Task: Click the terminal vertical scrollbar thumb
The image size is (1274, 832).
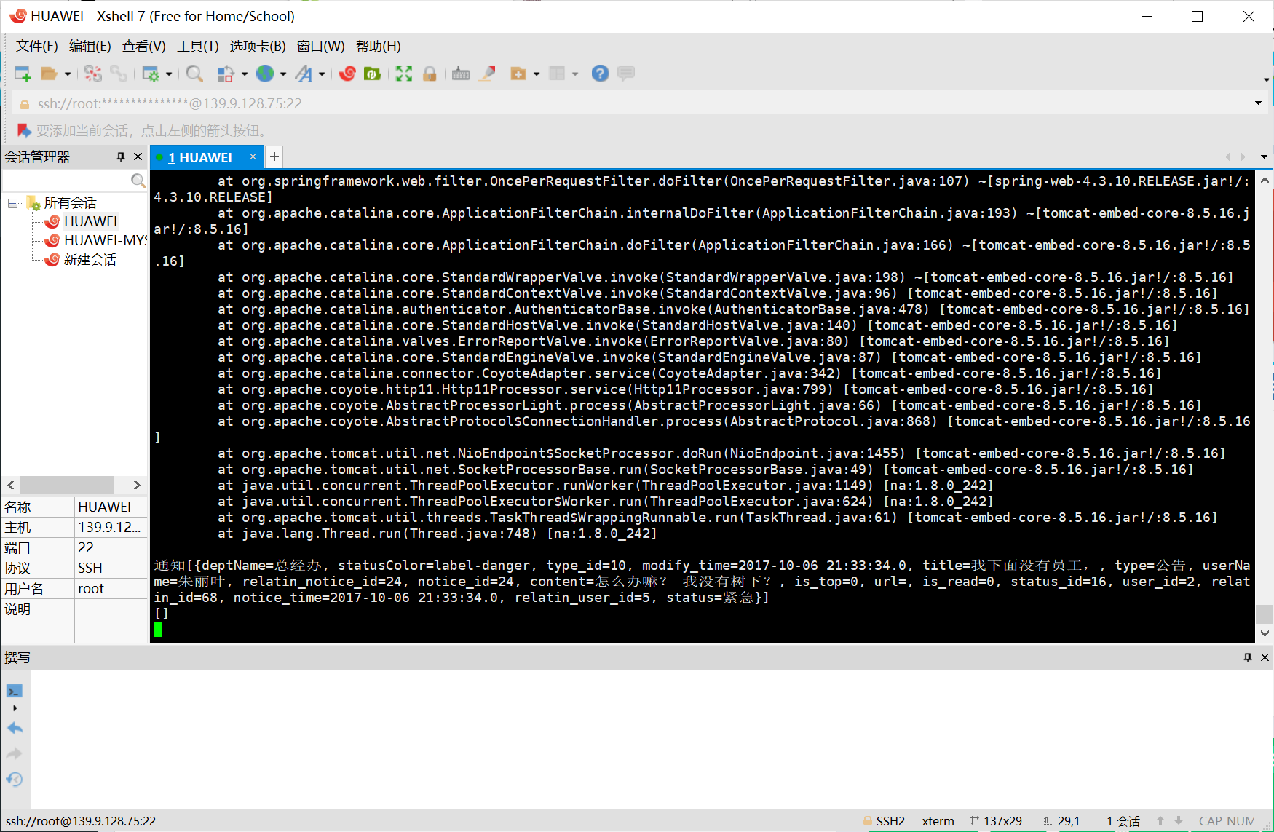Action: pyautogui.click(x=1265, y=614)
